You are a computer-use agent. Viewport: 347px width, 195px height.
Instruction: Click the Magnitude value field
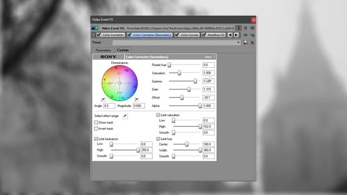click(x=139, y=106)
